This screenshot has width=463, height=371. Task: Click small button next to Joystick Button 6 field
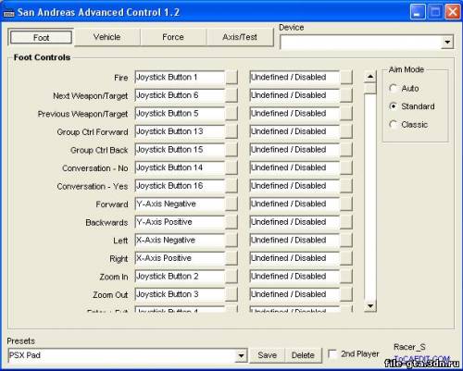tap(231, 95)
